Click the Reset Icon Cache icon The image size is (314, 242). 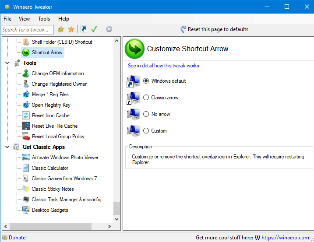coord(26,116)
